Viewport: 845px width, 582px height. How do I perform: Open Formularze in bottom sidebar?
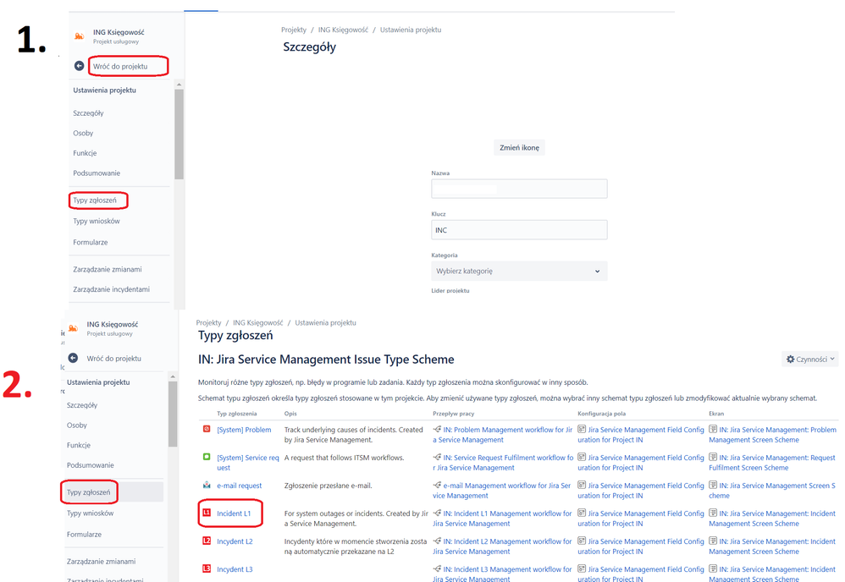[x=84, y=534]
